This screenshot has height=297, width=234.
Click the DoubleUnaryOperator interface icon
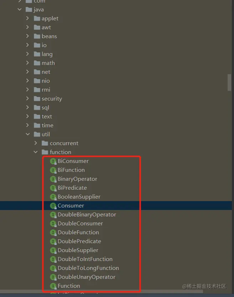53,277
